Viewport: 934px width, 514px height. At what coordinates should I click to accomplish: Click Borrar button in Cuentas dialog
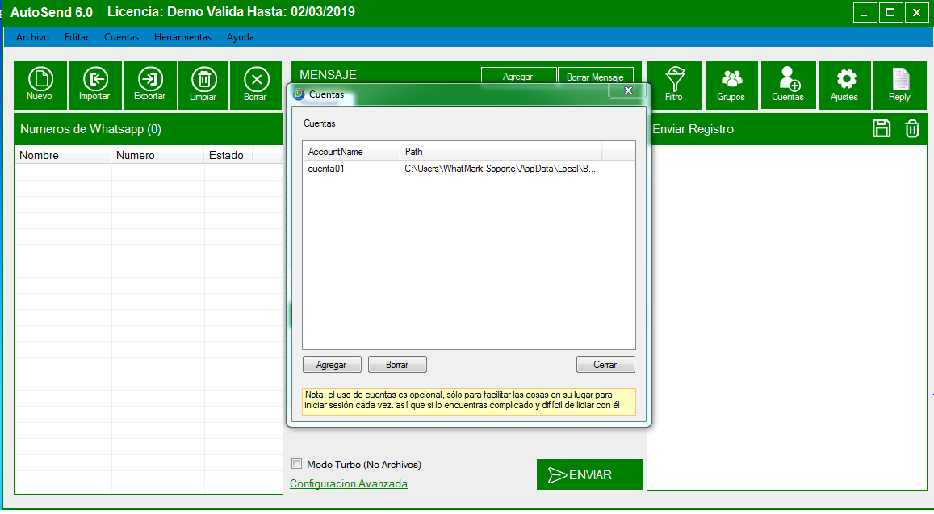(397, 365)
